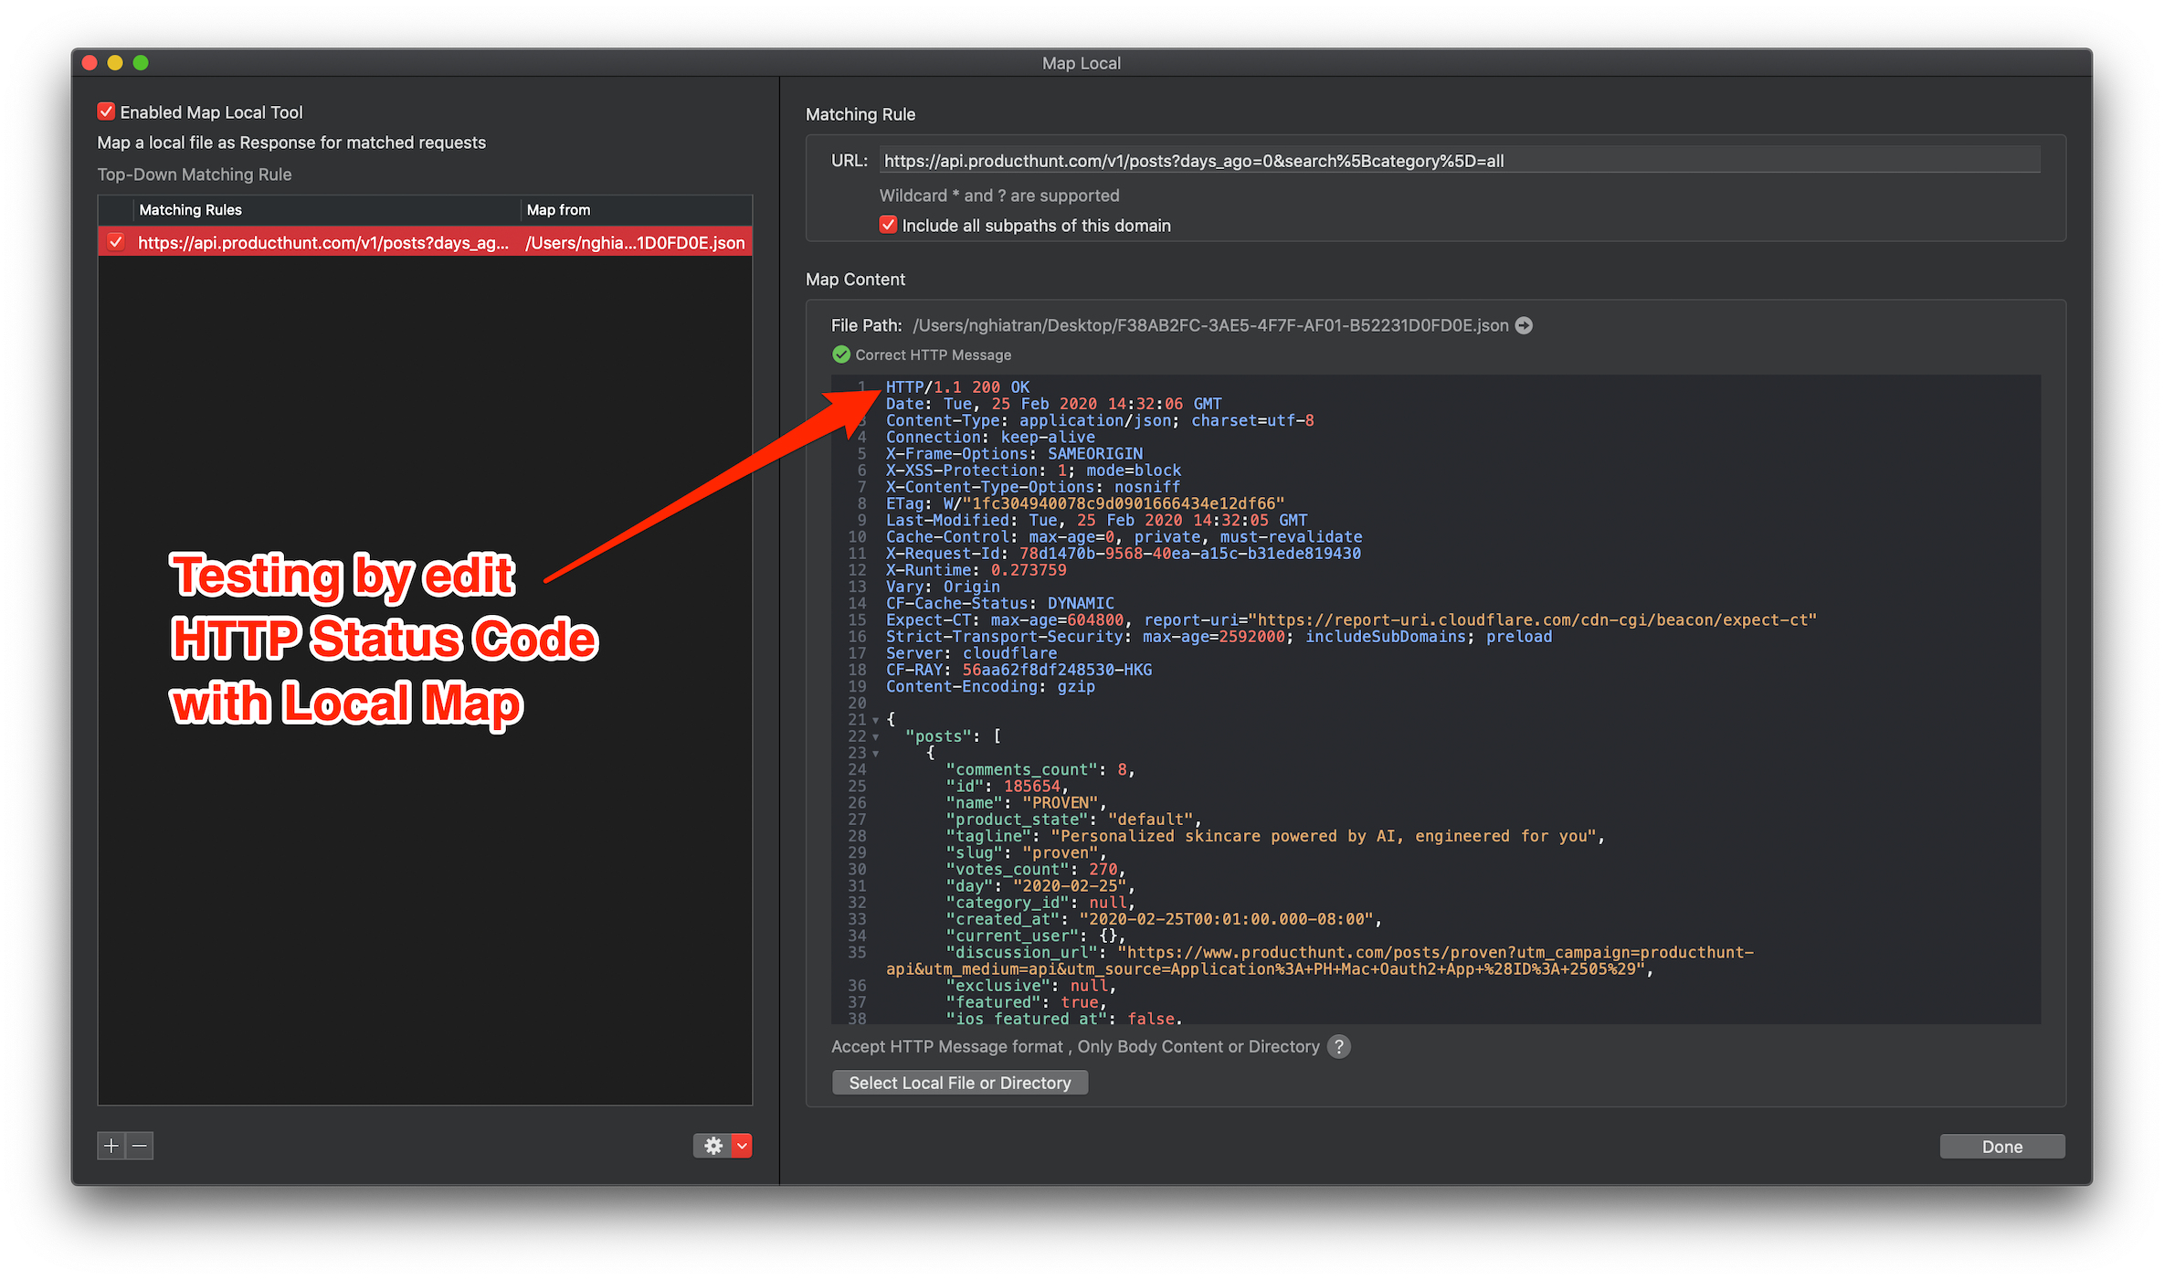
Task: Click the help question mark icon
Action: point(1338,1047)
